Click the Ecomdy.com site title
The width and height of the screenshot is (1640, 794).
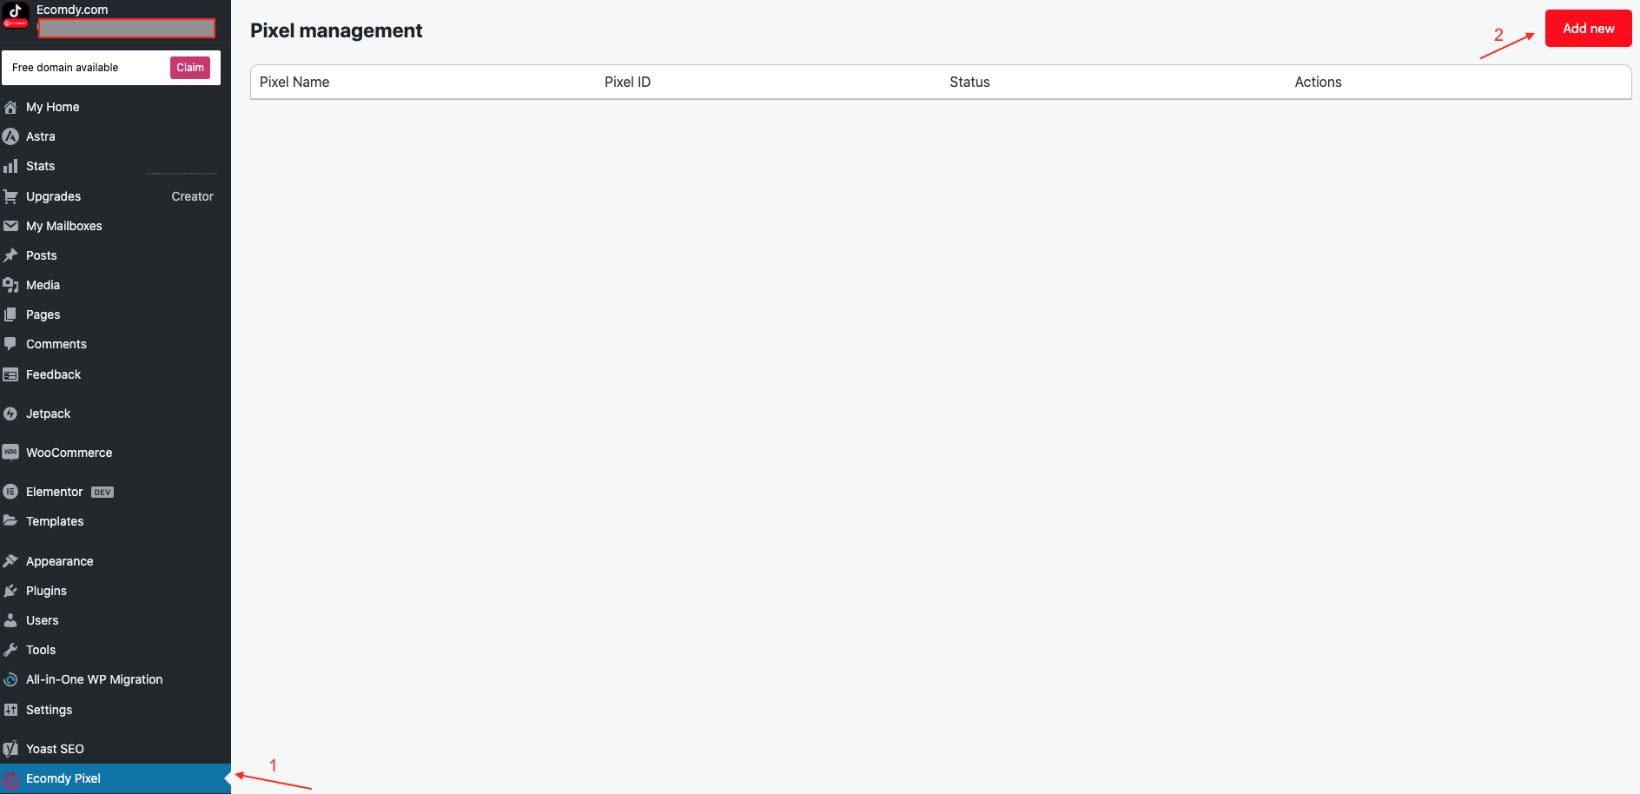coord(72,10)
